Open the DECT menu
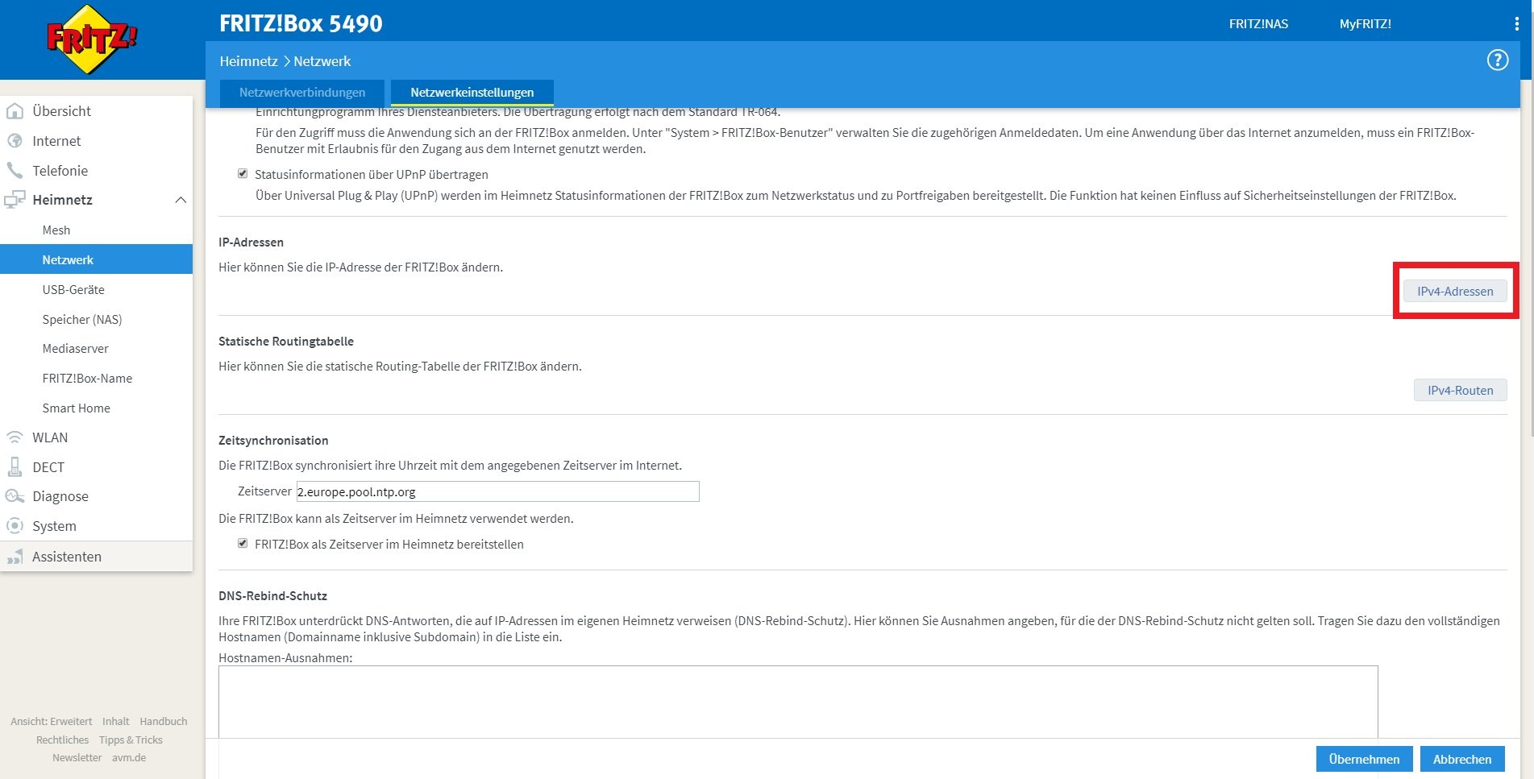Image resolution: width=1534 pixels, height=779 pixels. click(x=48, y=467)
